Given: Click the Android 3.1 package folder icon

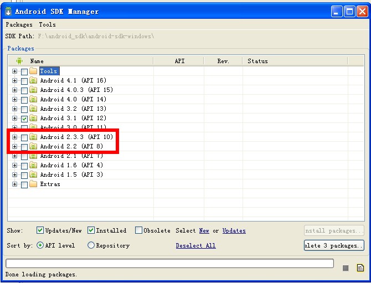Looking at the screenshot, I should tap(33, 118).
